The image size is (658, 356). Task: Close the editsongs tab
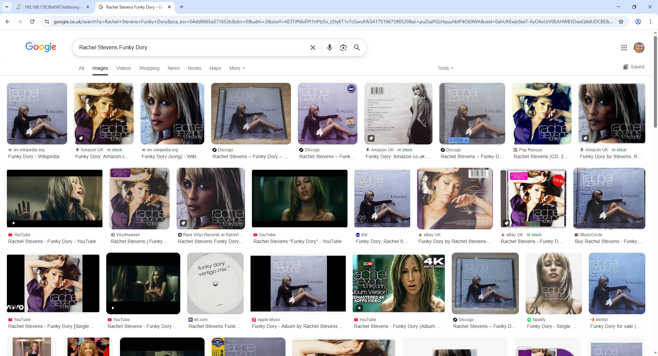pyautogui.click(x=88, y=7)
